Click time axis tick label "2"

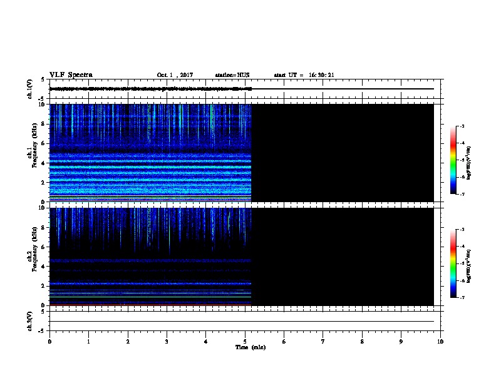click(x=128, y=342)
